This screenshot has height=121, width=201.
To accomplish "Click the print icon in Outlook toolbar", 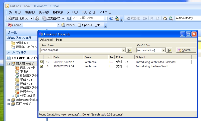I will pos(37,18).
